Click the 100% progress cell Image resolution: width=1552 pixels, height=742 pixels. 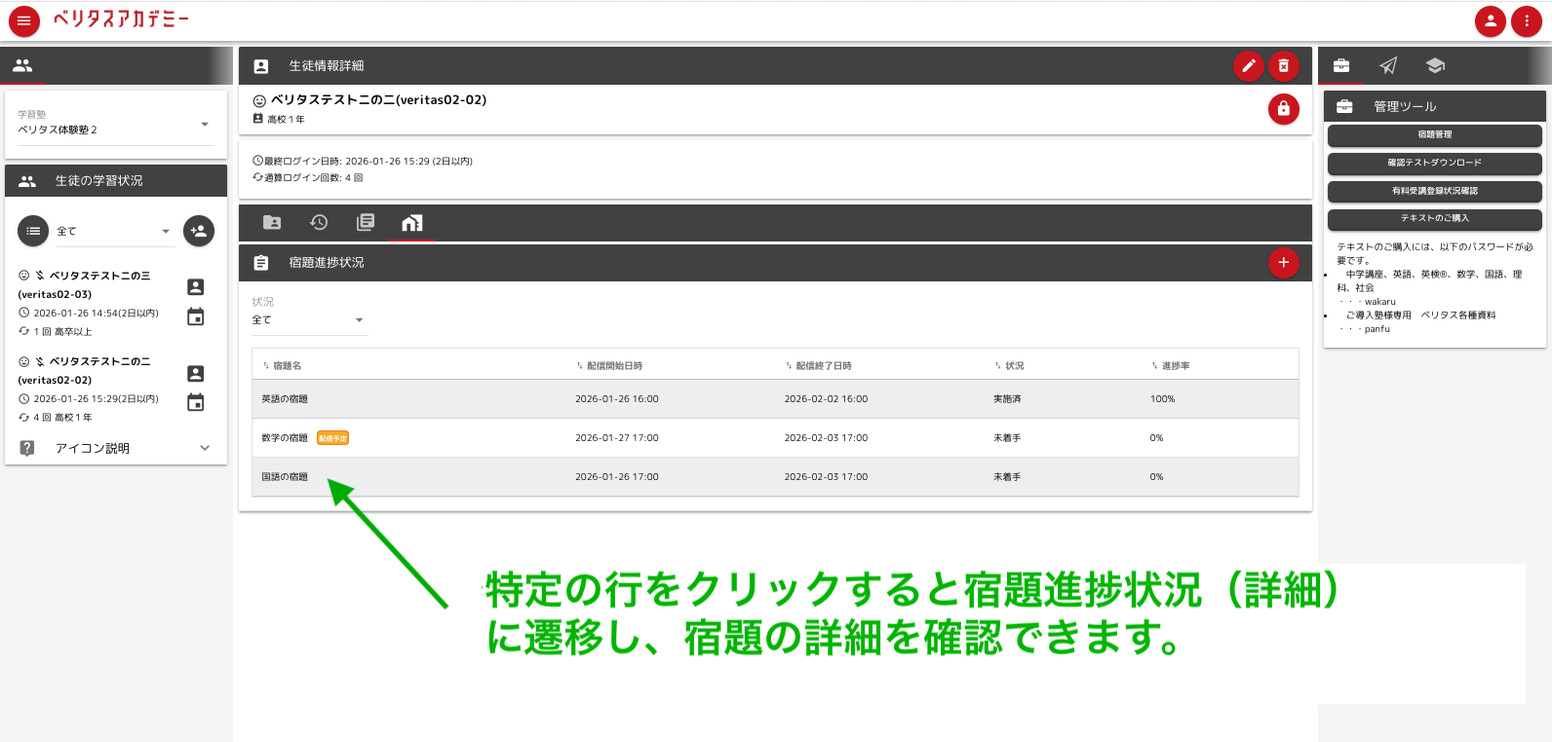[x=1162, y=399]
